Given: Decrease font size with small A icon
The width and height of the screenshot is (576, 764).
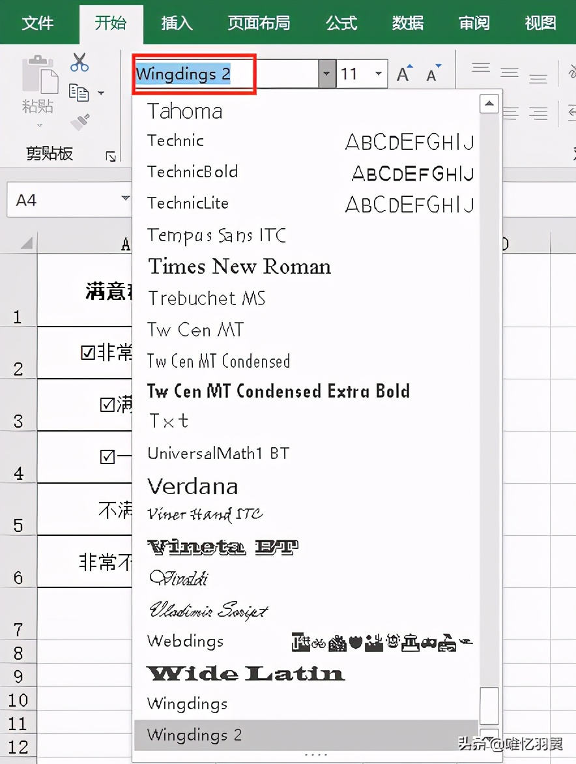Looking at the screenshot, I should (433, 74).
